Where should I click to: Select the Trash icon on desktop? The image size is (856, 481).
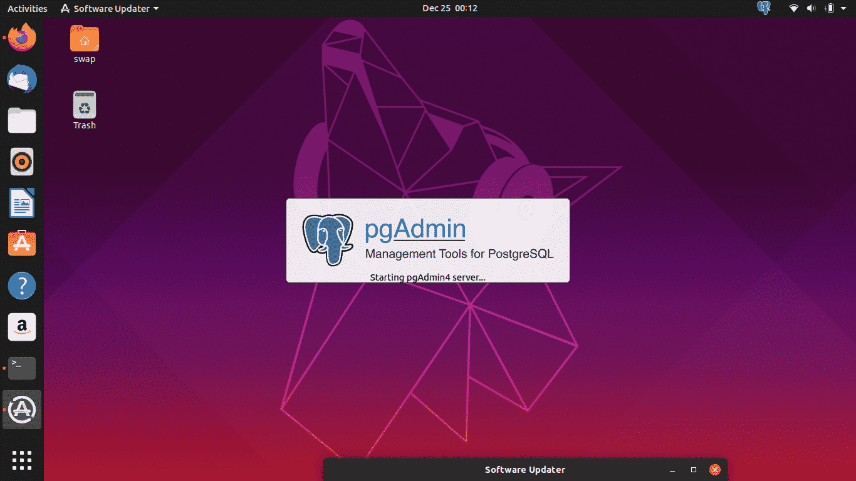85,111
